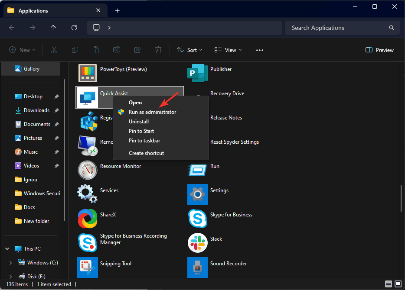The width and height of the screenshot is (405, 290).
Task: Click the Rename toolbar icon
Action: 117,50
